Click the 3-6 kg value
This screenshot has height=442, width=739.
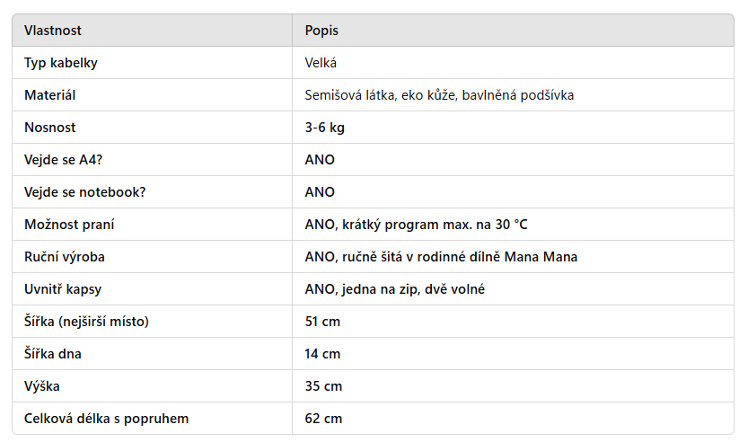tap(324, 128)
